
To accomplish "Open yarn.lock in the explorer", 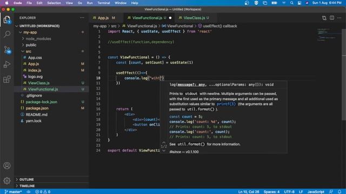I will [34, 121].
